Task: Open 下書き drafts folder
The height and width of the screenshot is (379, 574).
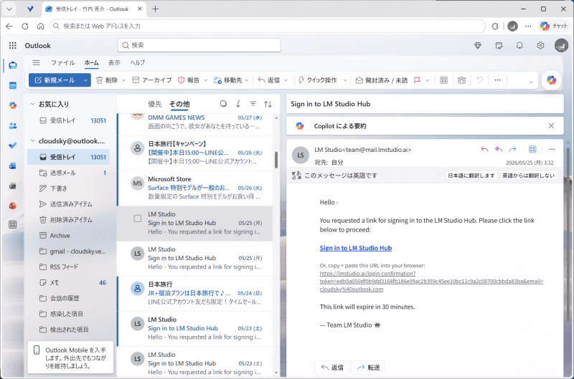Action: (x=68, y=188)
